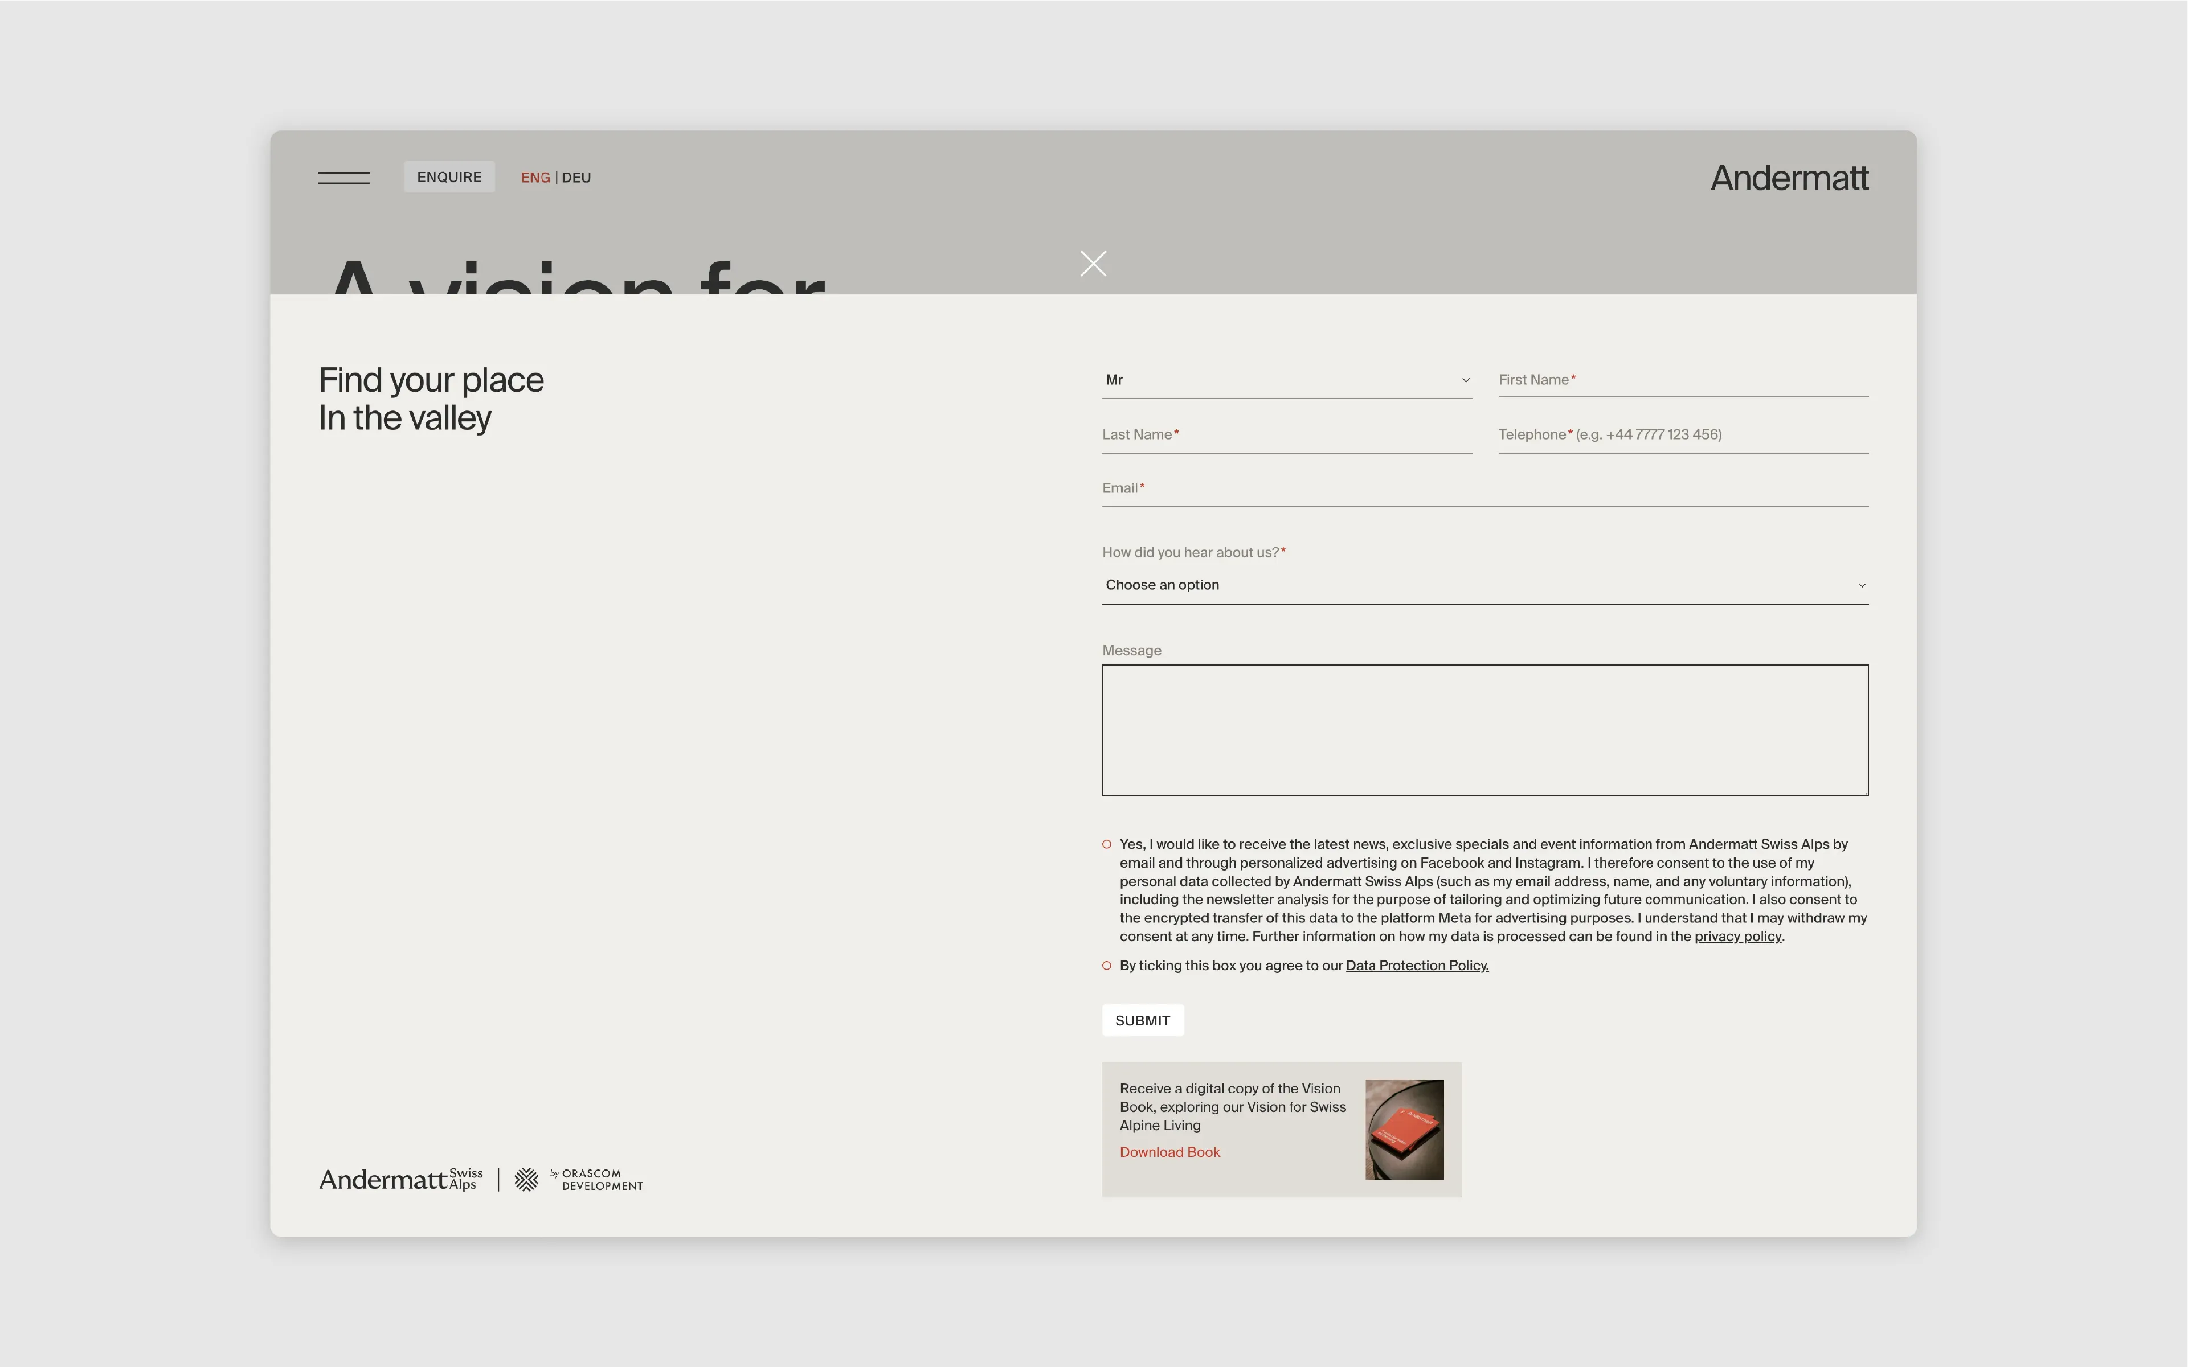Click the Andermatt logo in header

(1789, 178)
